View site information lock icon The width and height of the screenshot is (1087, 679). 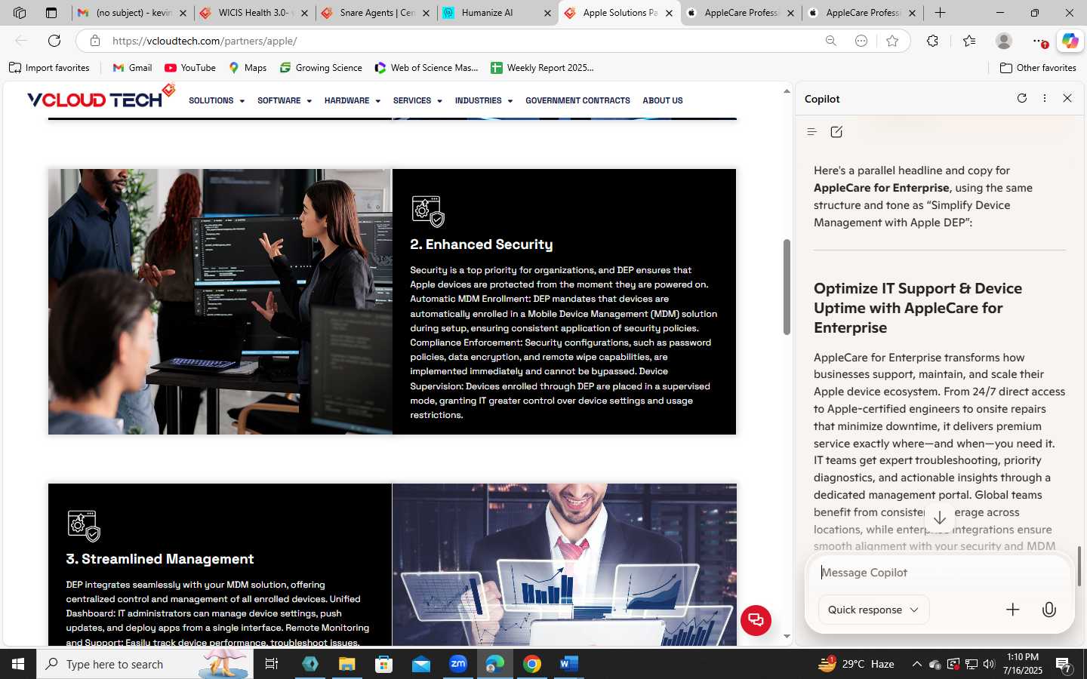pyautogui.click(x=94, y=41)
